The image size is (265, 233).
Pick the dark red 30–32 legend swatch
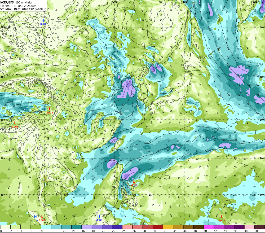pos(158,227)
